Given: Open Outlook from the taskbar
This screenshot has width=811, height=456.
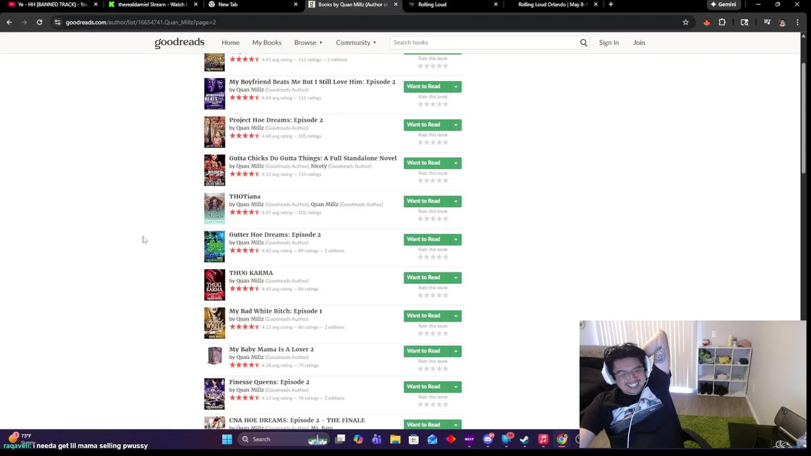Looking at the screenshot, I should (x=432, y=439).
